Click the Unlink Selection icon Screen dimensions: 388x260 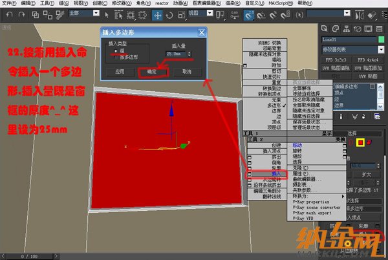(x=47, y=15)
